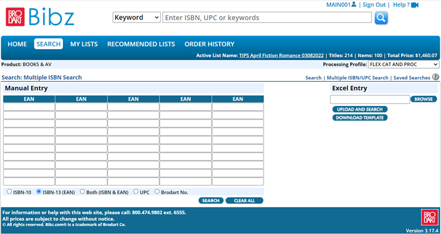Click first EAN cell in first column
This screenshot has width=441, height=234.
[29, 107]
